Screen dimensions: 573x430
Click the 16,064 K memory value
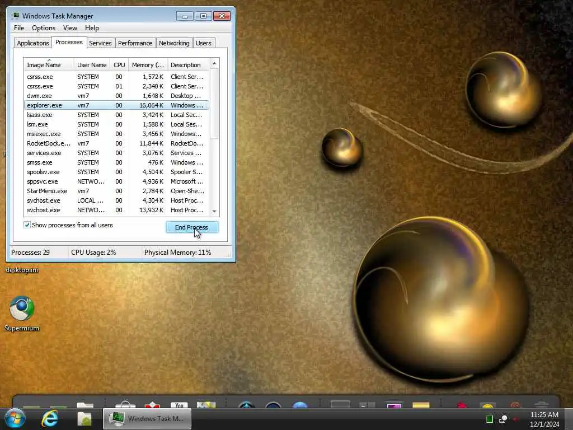151,105
